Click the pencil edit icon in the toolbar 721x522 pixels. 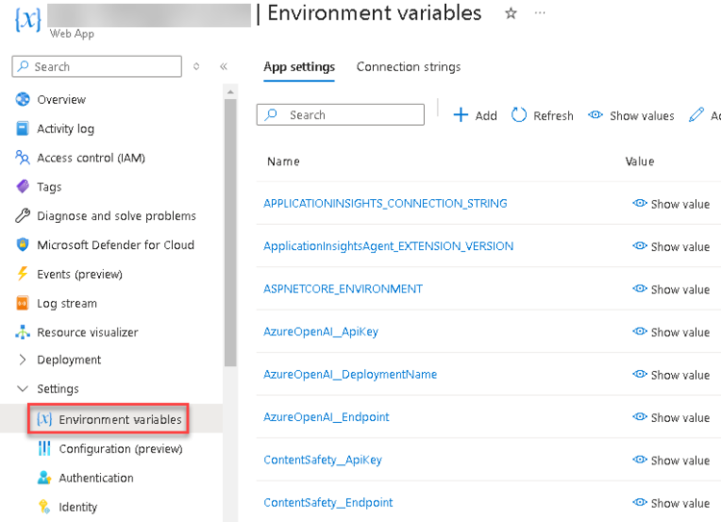point(696,115)
